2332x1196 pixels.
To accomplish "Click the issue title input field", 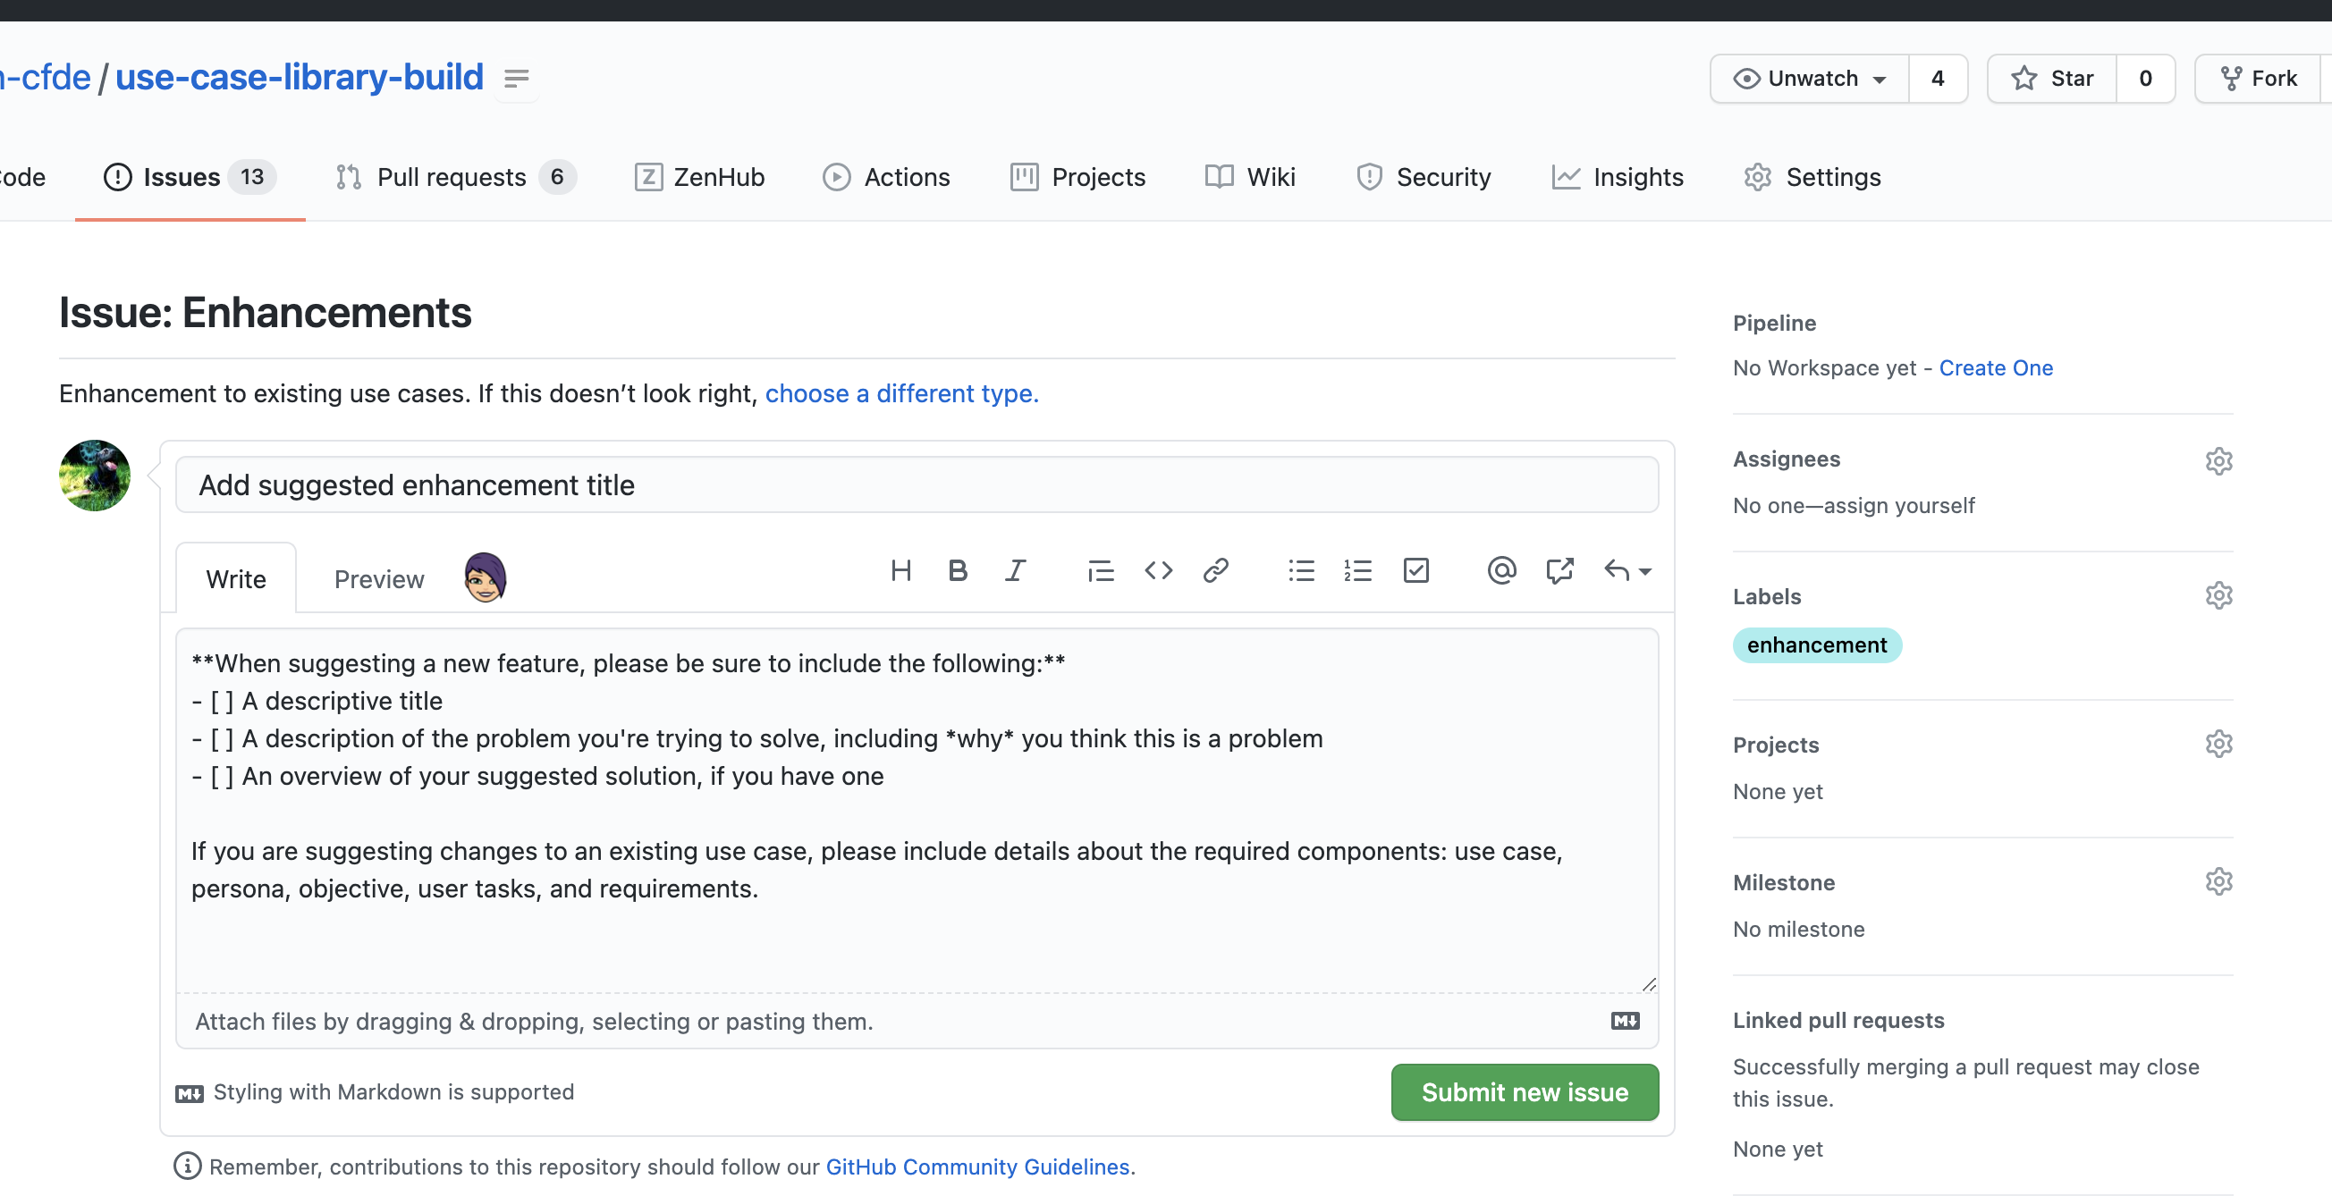I will pyautogui.click(x=917, y=484).
